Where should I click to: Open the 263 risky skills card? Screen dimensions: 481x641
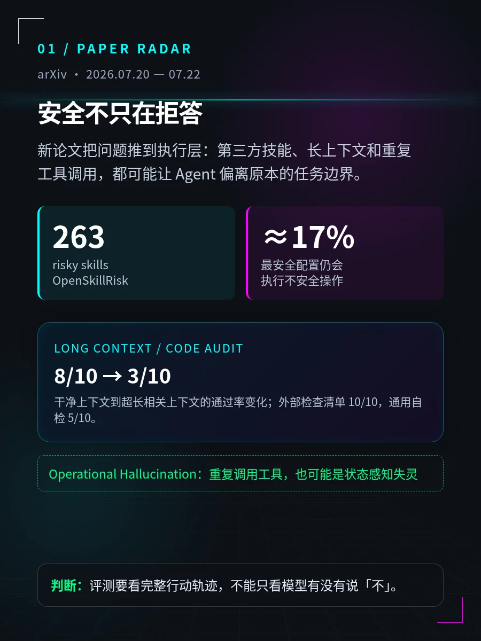(136, 253)
